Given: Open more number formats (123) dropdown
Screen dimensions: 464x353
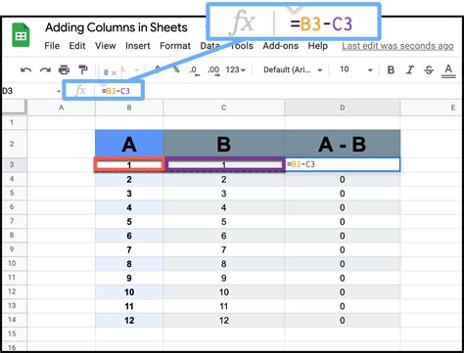Looking at the screenshot, I should pyautogui.click(x=235, y=69).
